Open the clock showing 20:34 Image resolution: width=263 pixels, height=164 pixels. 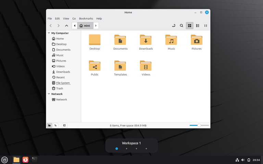256,160
